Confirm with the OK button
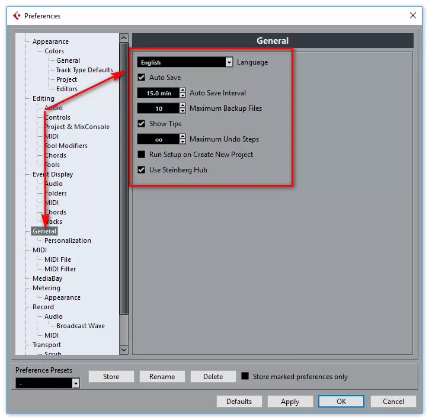The height and width of the screenshot is (420, 429). coord(341,402)
